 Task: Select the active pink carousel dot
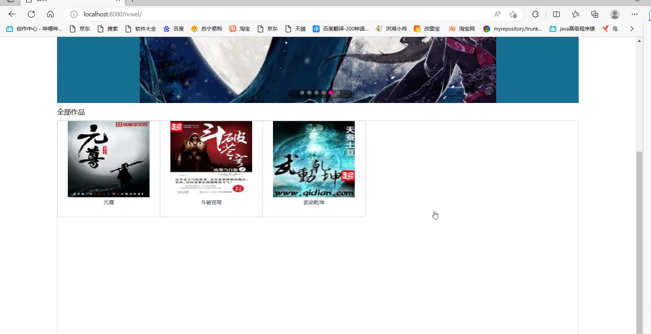(331, 93)
